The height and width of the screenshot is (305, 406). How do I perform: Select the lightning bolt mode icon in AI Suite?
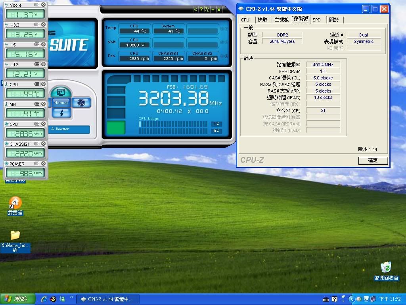pyautogui.click(x=61, y=113)
